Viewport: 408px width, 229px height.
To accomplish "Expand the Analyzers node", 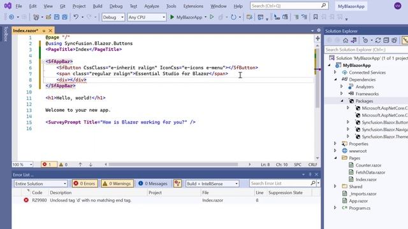I will coord(342,87).
